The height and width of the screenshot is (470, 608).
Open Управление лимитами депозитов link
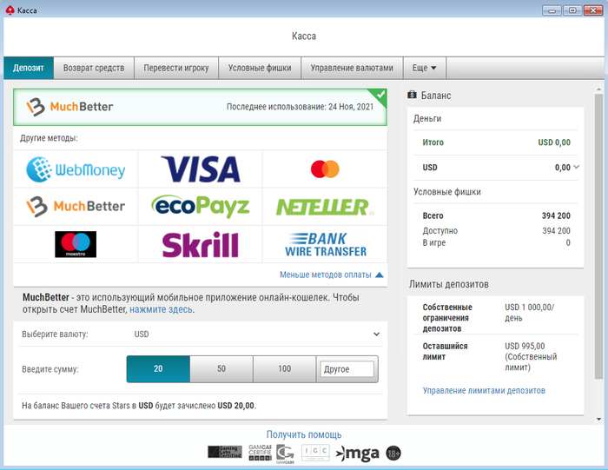[484, 390]
